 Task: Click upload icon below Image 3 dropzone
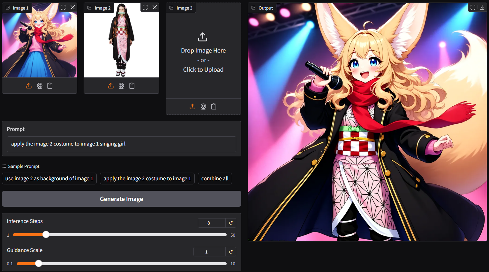coord(192,106)
